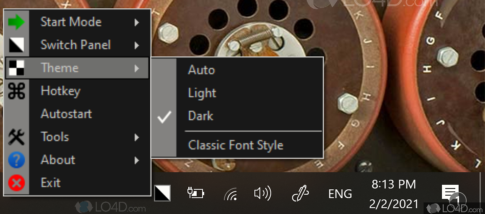
Task: Click the Exit menu label
Action: click(51, 183)
